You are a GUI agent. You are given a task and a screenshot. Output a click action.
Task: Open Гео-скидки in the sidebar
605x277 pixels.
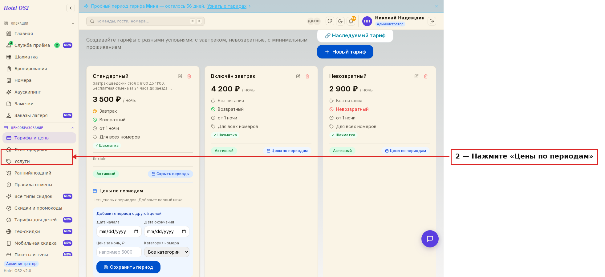click(x=39, y=231)
